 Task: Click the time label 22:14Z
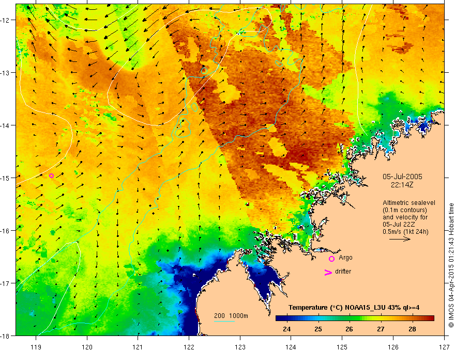[402, 184]
